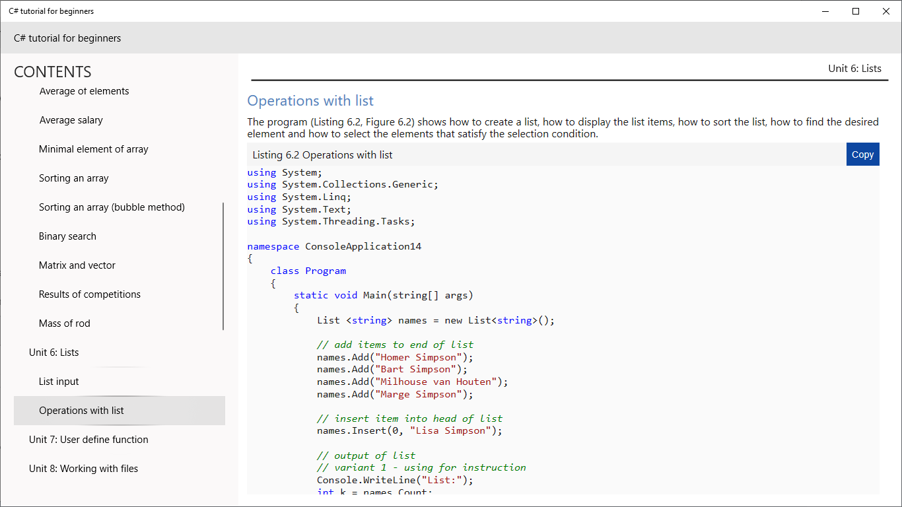Open Sorting an array (bubble method)
This screenshot has height=507, width=902.
pyautogui.click(x=112, y=207)
